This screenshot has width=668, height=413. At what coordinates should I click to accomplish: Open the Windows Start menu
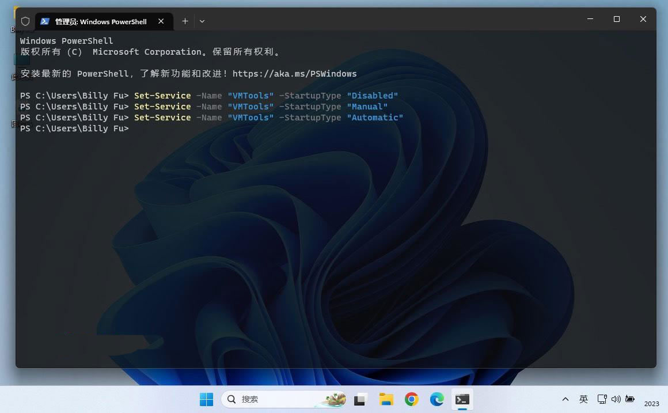point(206,399)
